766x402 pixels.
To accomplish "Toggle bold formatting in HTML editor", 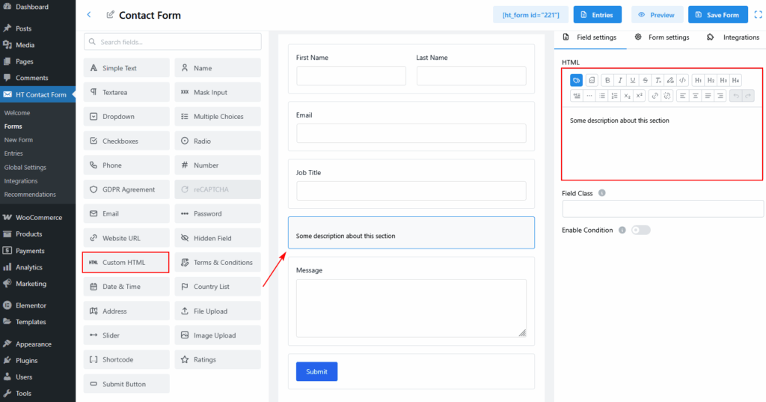I will pyautogui.click(x=607, y=80).
